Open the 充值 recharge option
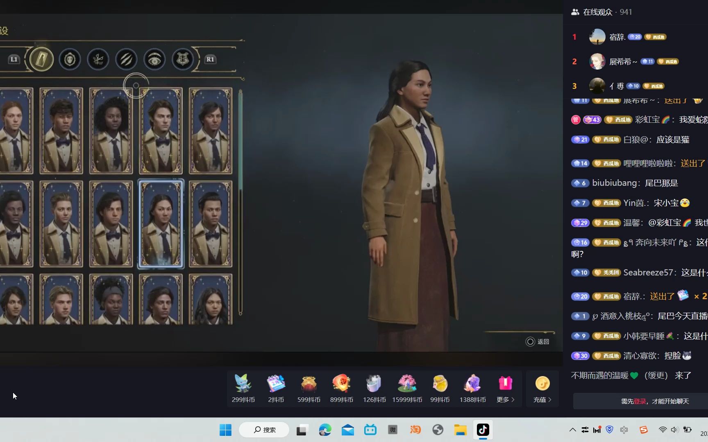Viewport: 708px width, 442px height. (x=542, y=389)
